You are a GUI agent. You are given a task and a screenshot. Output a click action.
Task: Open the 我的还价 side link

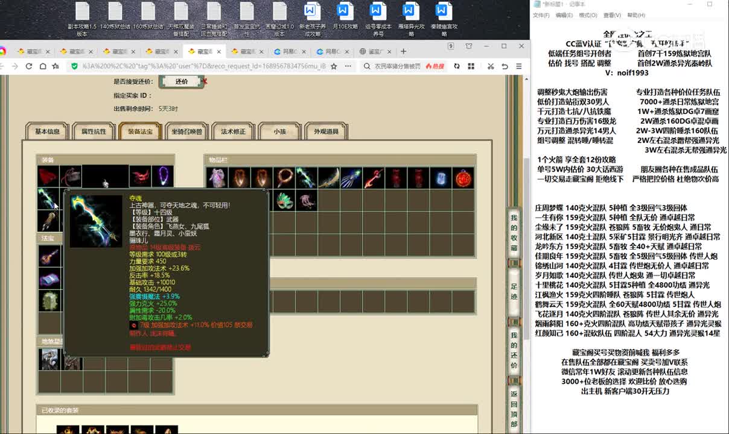click(514, 350)
